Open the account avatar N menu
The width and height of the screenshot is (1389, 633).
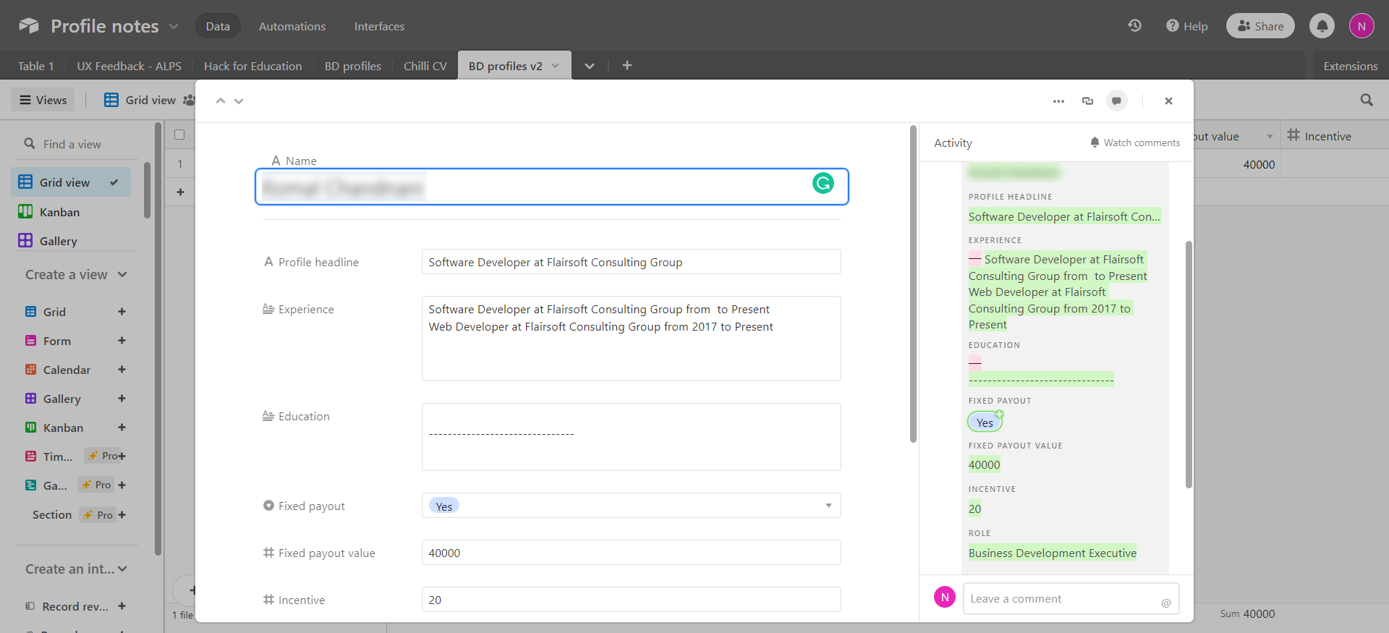point(1362,26)
